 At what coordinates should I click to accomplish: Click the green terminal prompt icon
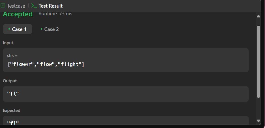(x=34, y=6)
